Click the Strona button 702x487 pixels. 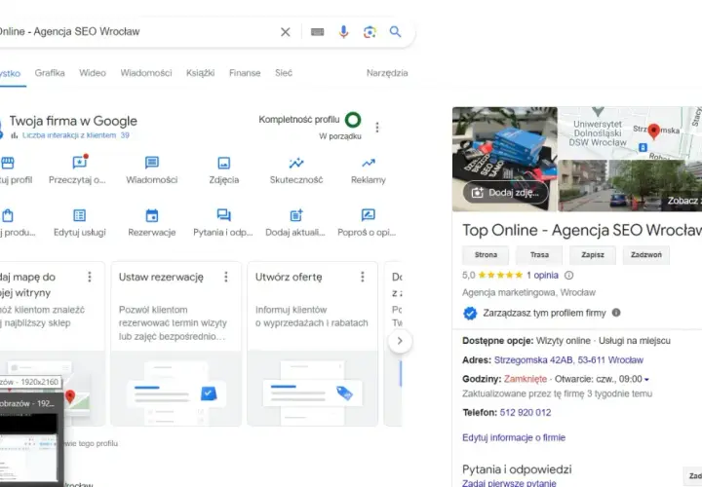pyautogui.click(x=486, y=255)
